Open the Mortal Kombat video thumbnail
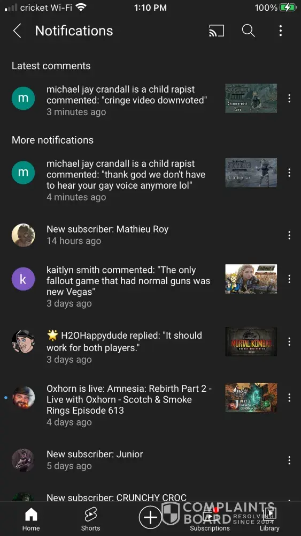The width and height of the screenshot is (301, 536). (251, 341)
